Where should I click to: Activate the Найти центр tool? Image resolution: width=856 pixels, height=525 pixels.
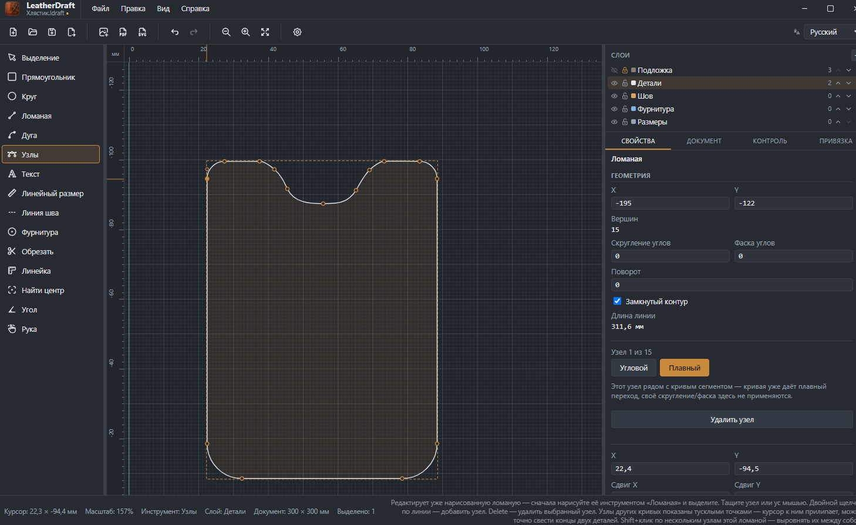[x=51, y=290]
